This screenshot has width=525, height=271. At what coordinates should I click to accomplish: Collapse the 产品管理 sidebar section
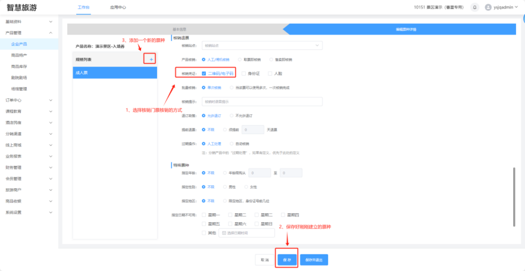pos(29,33)
